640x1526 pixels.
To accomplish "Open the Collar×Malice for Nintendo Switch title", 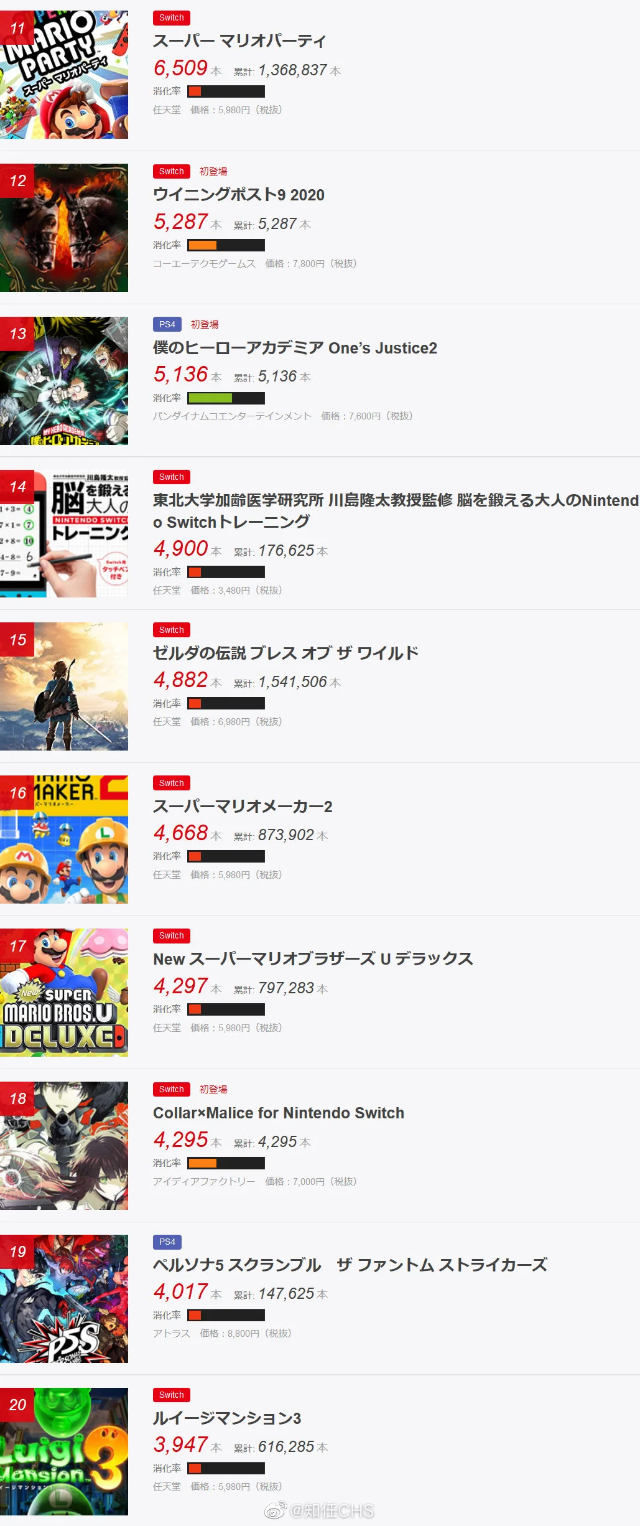I will pos(279,1113).
